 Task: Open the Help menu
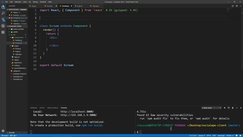click(50, 2)
